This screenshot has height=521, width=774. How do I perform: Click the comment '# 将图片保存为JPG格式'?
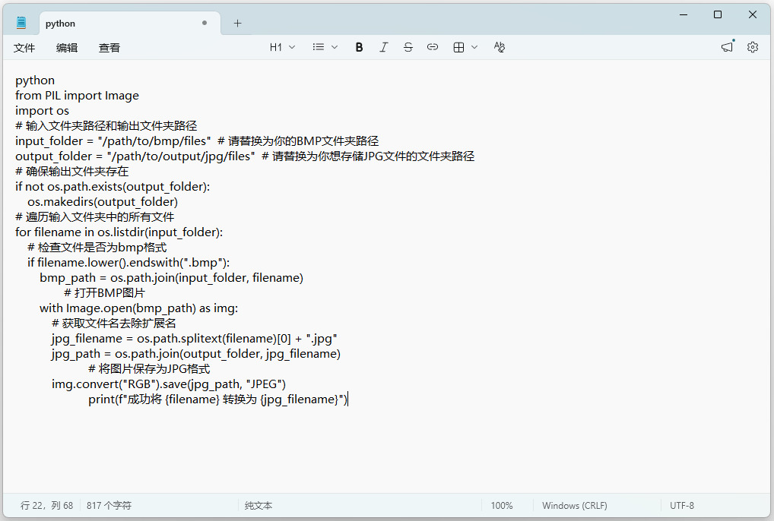149,369
